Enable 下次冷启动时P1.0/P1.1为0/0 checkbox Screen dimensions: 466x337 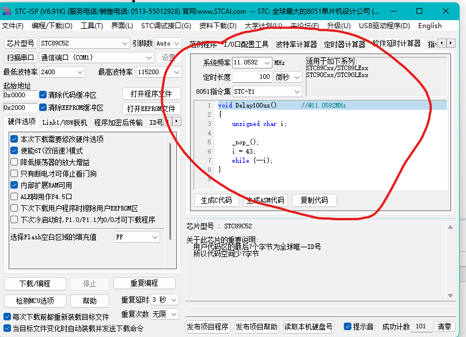(14, 220)
